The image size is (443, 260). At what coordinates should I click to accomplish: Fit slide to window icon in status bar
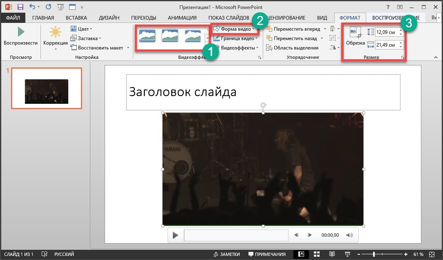(x=432, y=254)
